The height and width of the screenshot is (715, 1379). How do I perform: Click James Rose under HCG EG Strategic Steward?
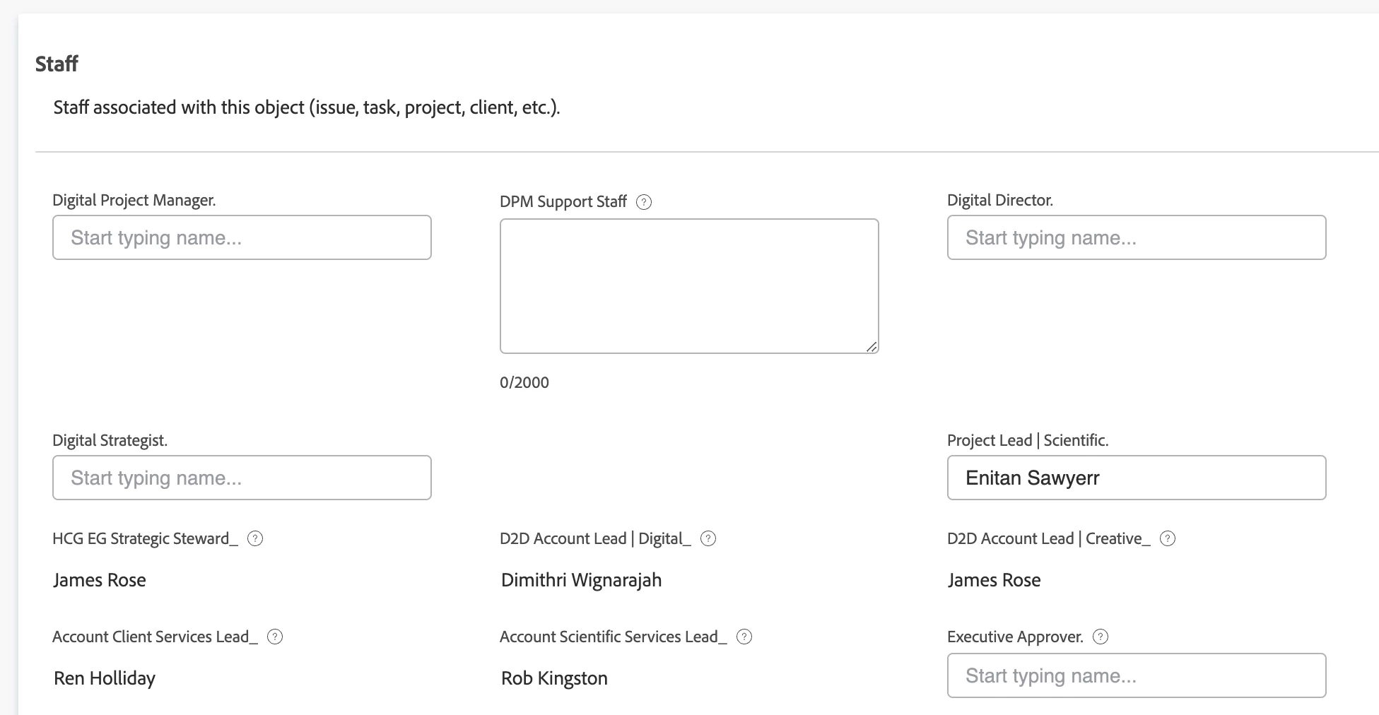(100, 580)
